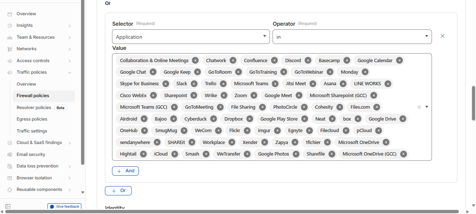Remove the box application chip
Image resolution: width=476 pixels, height=214 pixels.
pos(358,119)
